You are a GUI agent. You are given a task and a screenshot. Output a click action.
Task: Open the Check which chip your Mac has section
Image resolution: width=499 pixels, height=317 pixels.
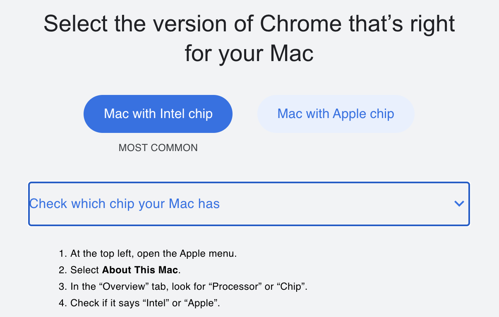pos(124,203)
